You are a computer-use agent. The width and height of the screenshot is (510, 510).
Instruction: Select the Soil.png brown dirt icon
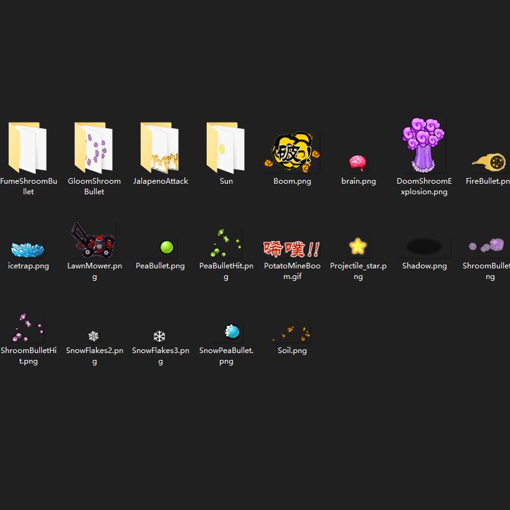[292, 334]
